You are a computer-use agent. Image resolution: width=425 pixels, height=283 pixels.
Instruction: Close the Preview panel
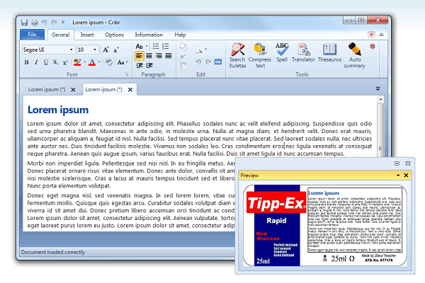click(407, 175)
